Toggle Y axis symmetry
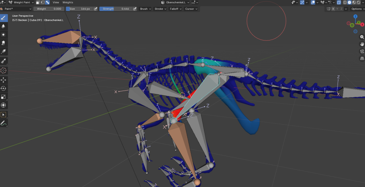365x187 pixels. (x=337, y=9)
